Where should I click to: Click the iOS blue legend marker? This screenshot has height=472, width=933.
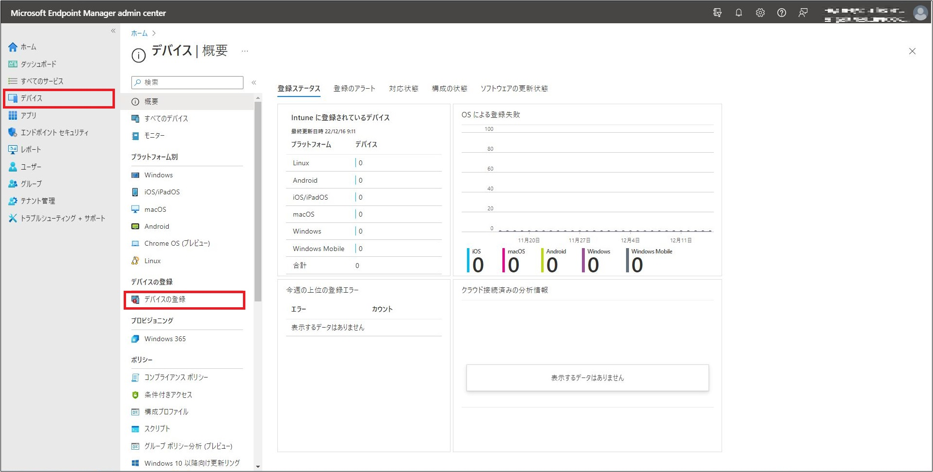(x=468, y=260)
